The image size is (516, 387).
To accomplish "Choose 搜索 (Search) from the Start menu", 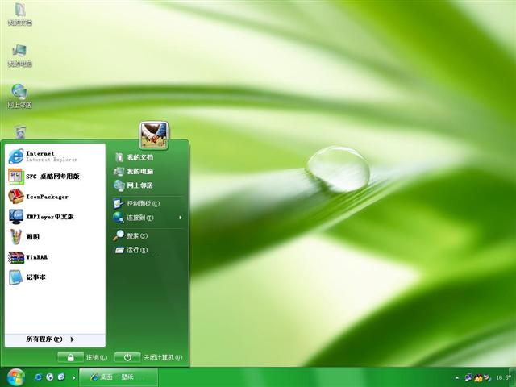I will 136,235.
